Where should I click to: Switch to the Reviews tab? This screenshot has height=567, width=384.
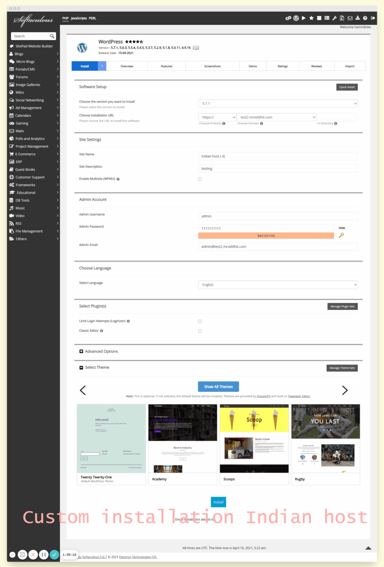(317, 66)
